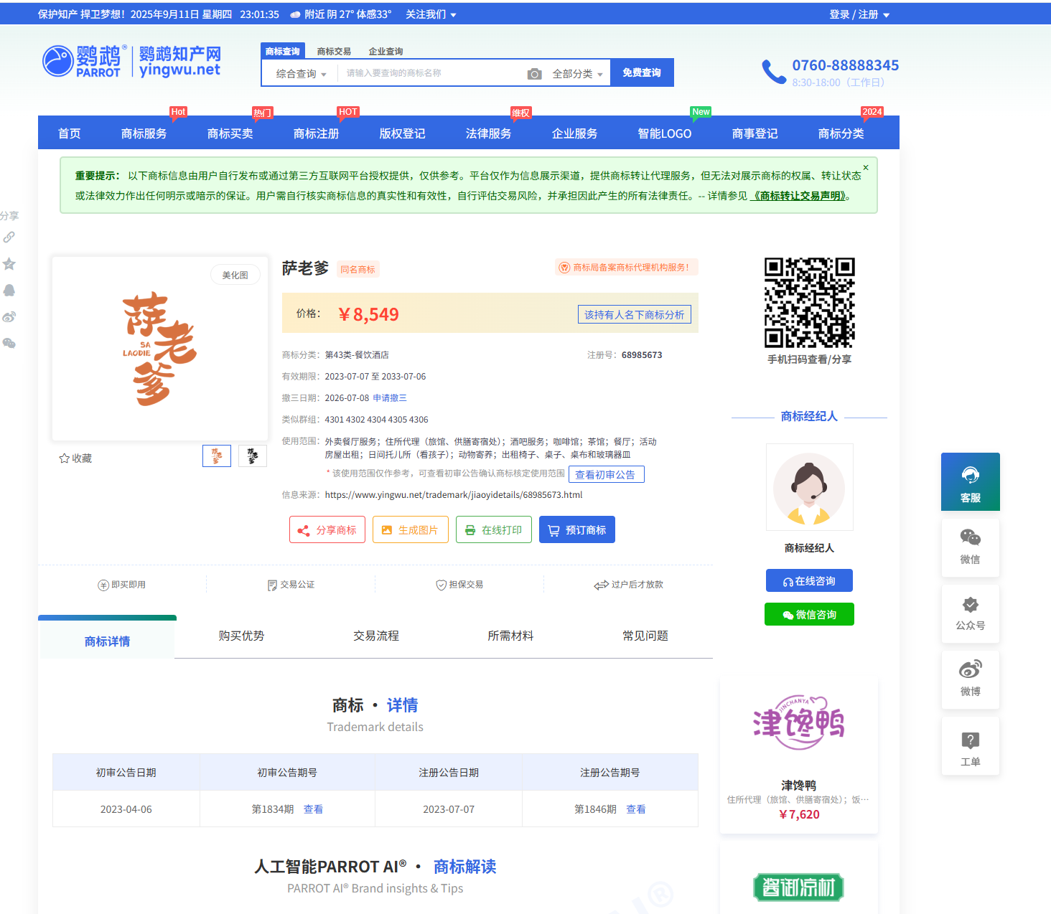Open the 全部分类 category dropdown
This screenshot has width=1051, height=914.
(x=576, y=74)
